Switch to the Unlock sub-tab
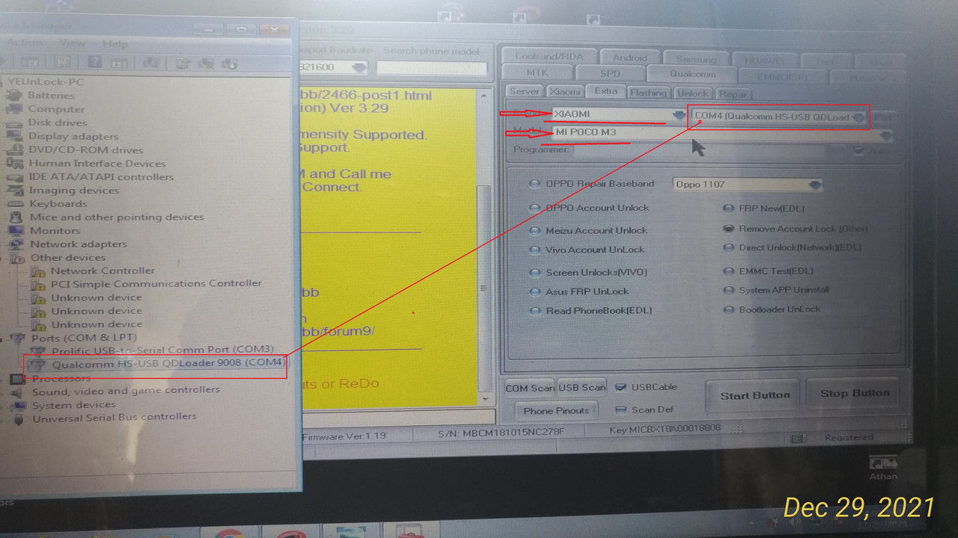The image size is (958, 538). click(x=692, y=93)
